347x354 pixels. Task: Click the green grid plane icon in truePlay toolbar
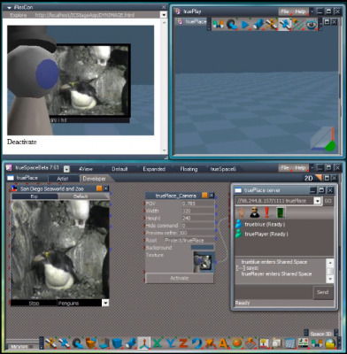pyautogui.click(x=297, y=25)
